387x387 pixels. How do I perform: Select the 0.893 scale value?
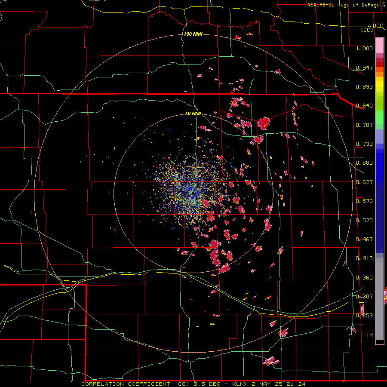(364, 86)
